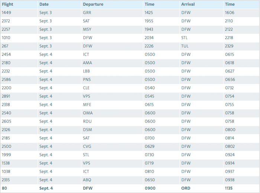Click departure time 1955

coord(149,21)
